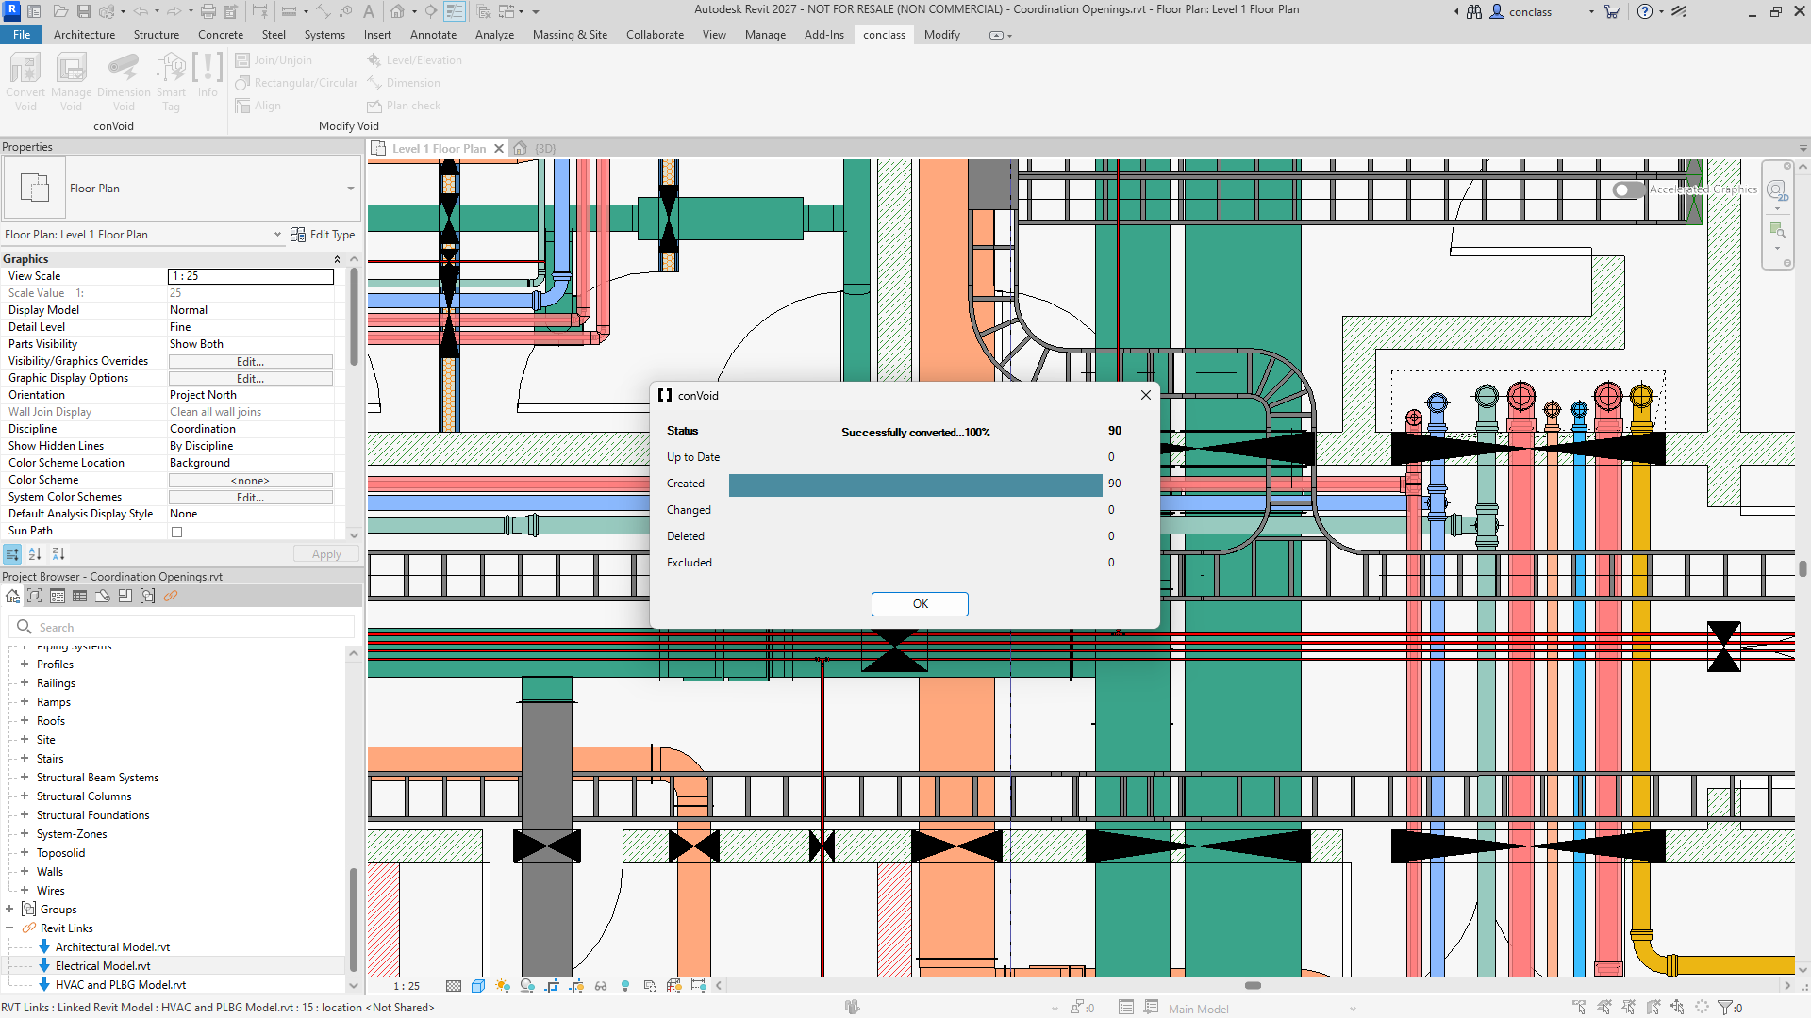The image size is (1811, 1018).
Task: Expand the Groups node in Project Browser
Action: [x=9, y=909]
